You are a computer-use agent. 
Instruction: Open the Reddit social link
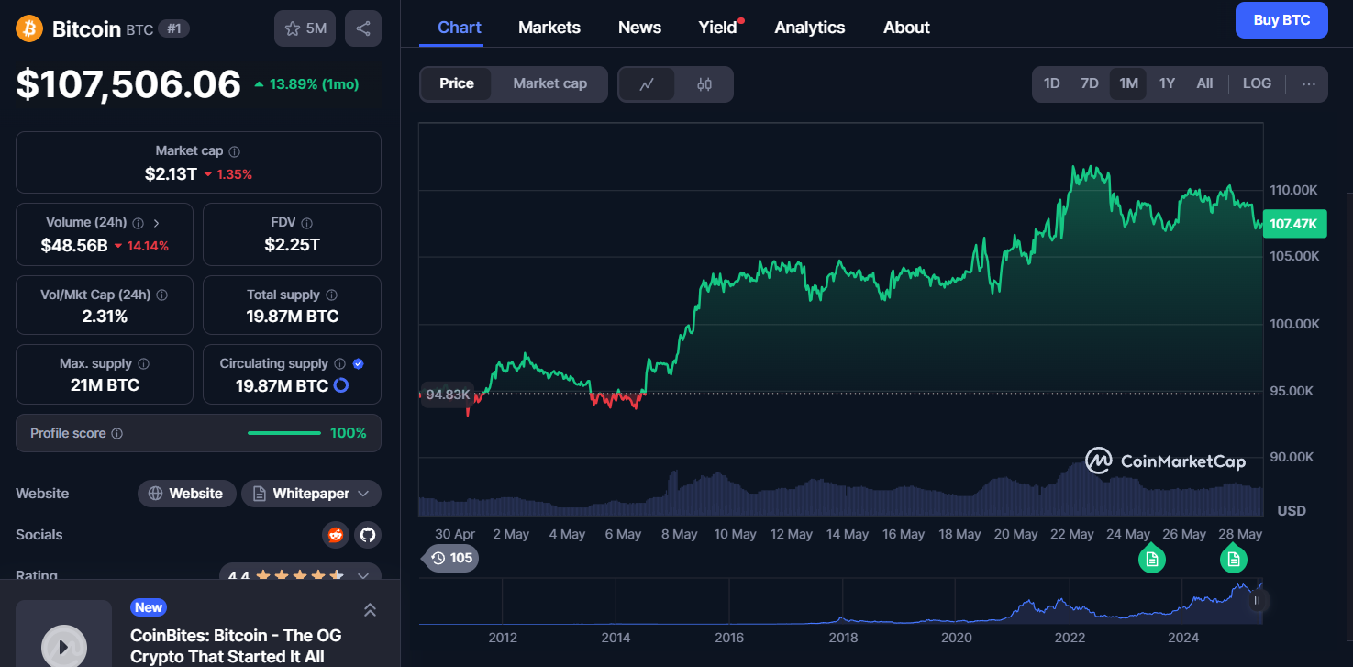[336, 535]
